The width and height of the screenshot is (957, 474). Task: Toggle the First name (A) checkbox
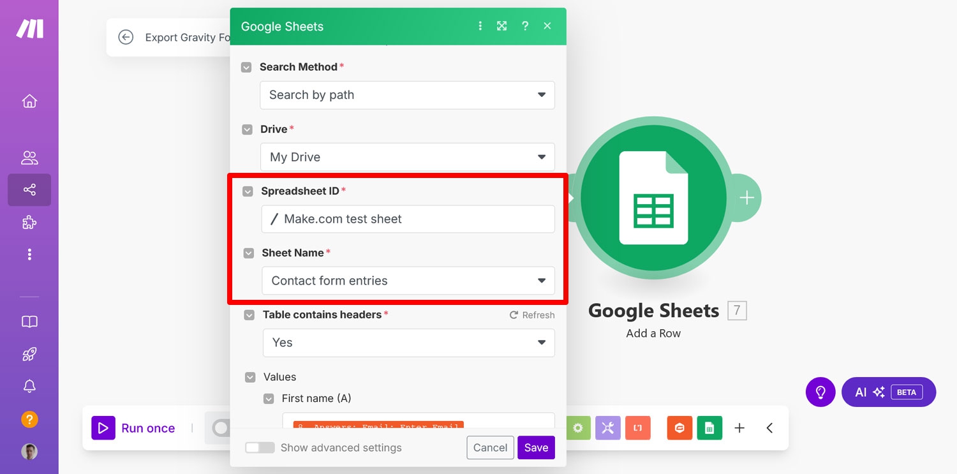(269, 399)
